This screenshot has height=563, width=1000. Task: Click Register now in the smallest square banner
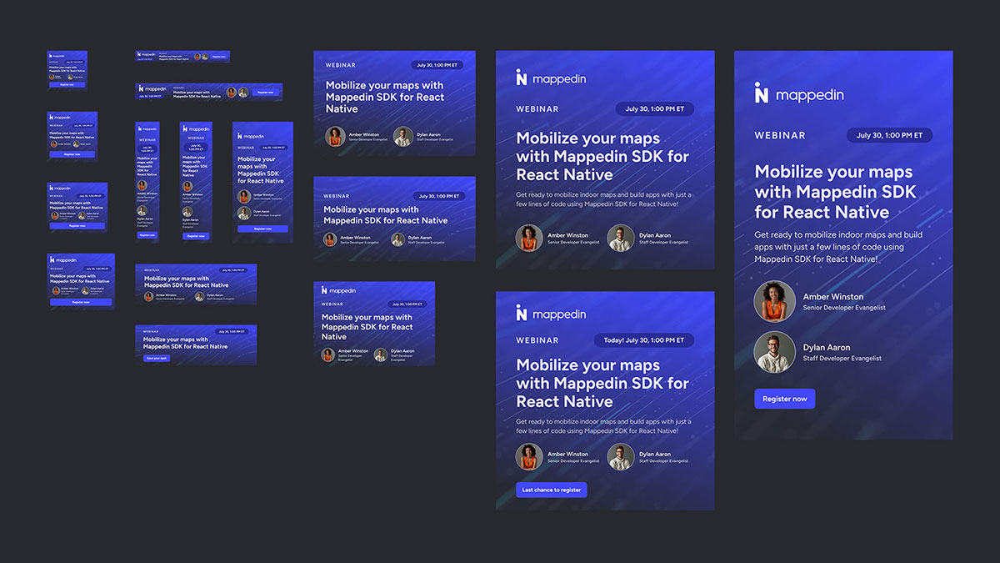[x=67, y=84]
